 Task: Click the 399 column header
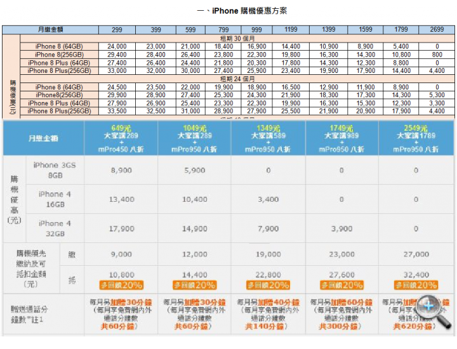click(x=156, y=29)
